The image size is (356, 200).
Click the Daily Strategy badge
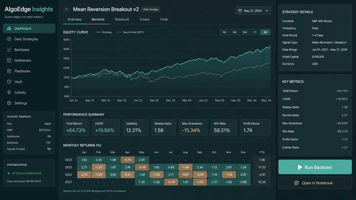point(151,9)
